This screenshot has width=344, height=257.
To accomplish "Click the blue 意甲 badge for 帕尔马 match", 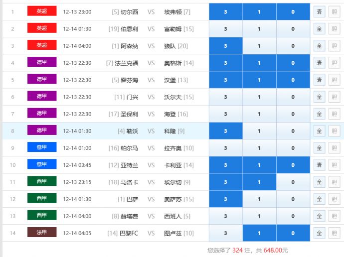I will coord(42,147).
